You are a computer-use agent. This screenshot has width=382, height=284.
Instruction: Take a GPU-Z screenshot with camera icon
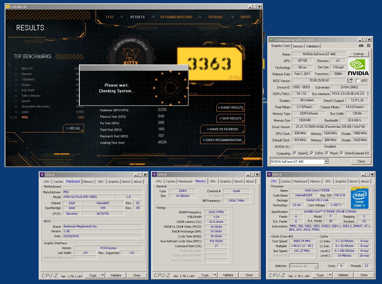coord(361,46)
